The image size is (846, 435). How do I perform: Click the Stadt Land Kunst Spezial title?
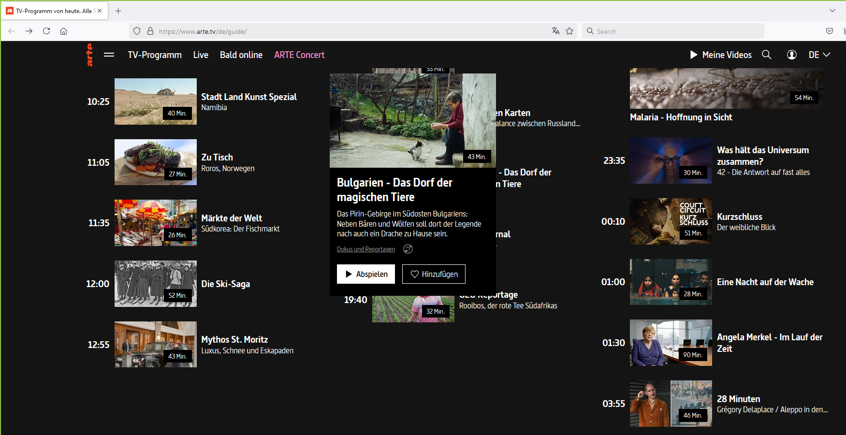click(249, 97)
